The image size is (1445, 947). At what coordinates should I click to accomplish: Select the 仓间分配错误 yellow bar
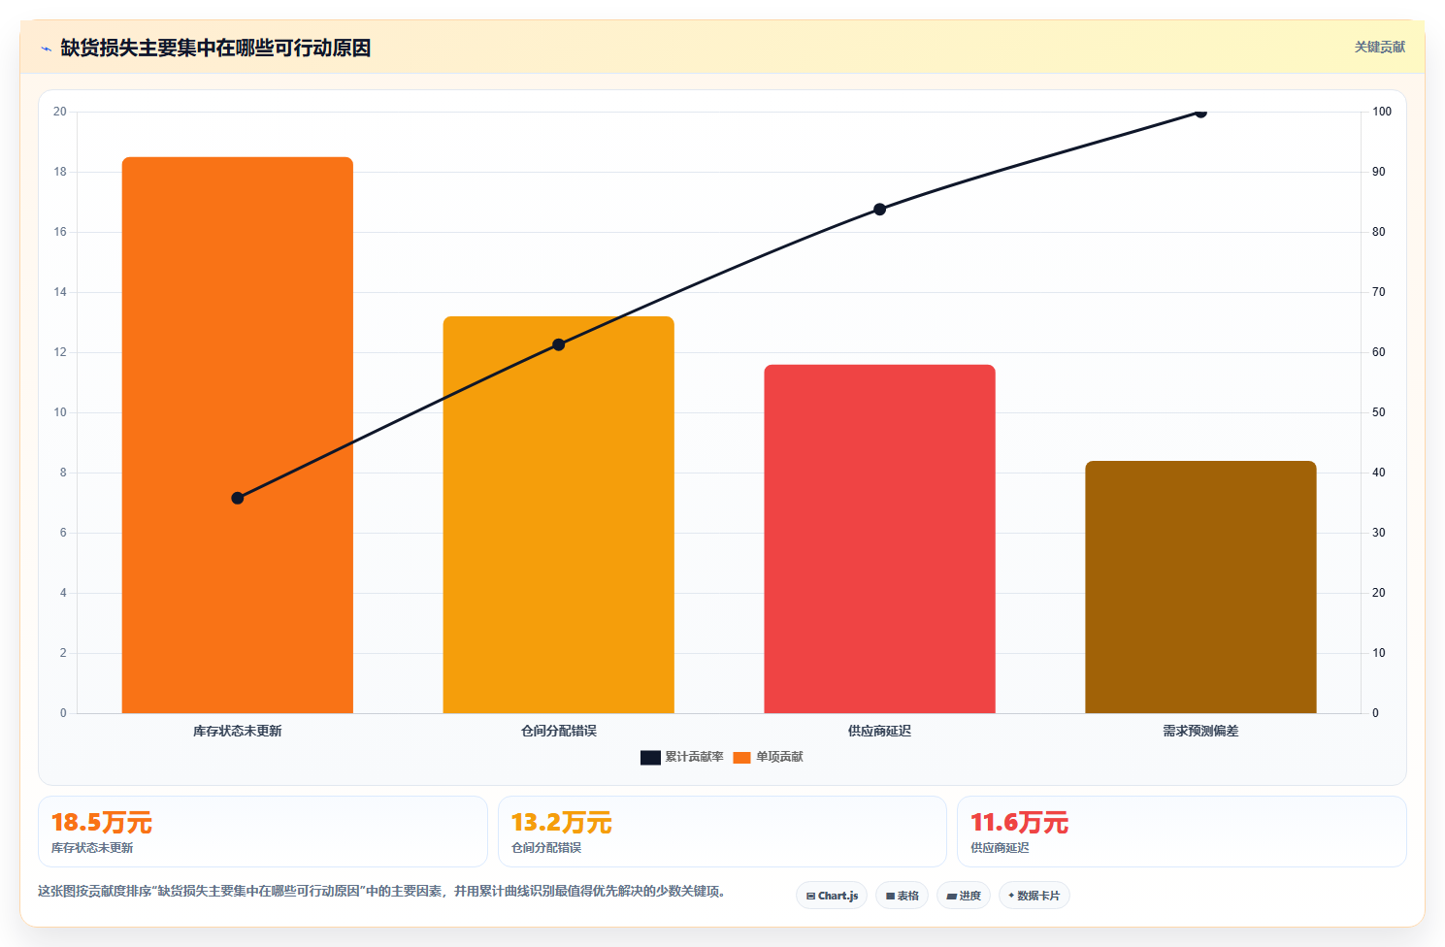point(559,514)
